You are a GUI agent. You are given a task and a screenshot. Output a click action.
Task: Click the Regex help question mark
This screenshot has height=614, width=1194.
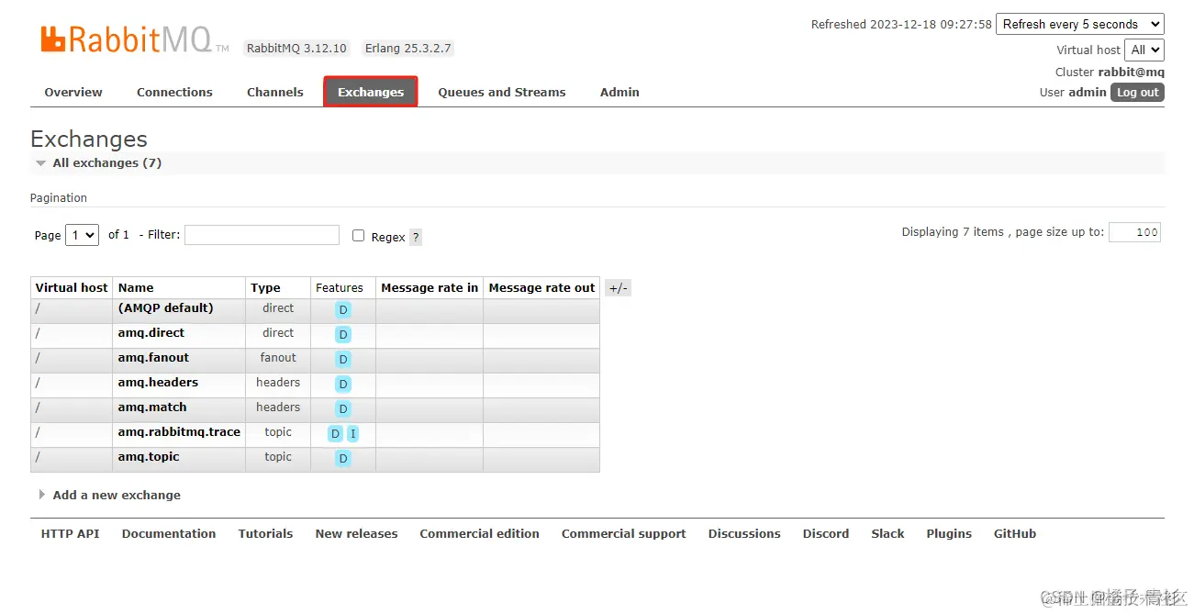[416, 237]
